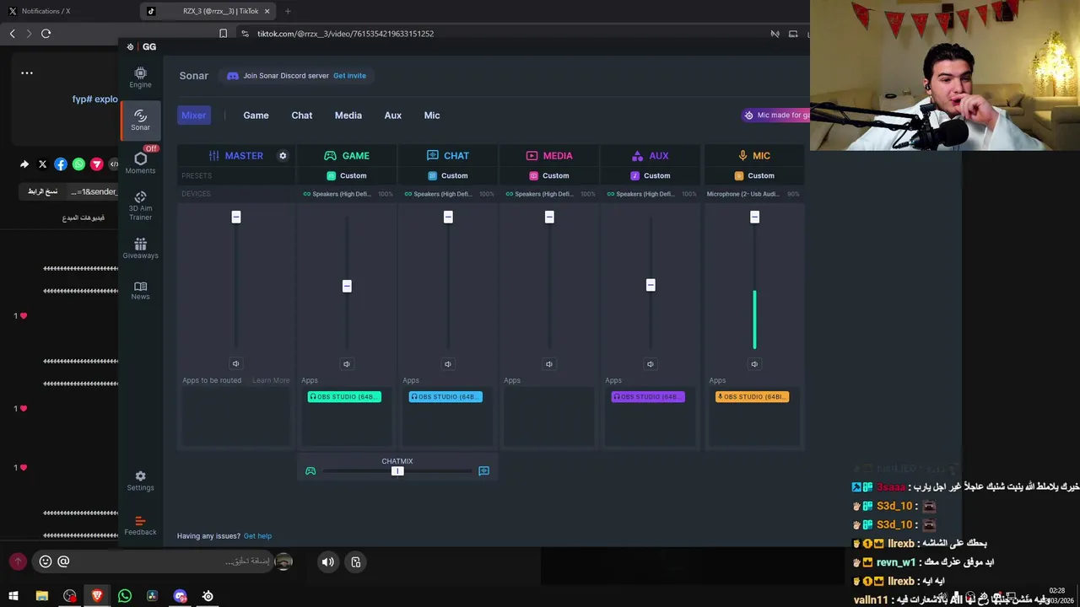Screen dimensions: 1080x607
Task: Click the Master volume slider handle
Action: point(236,218)
